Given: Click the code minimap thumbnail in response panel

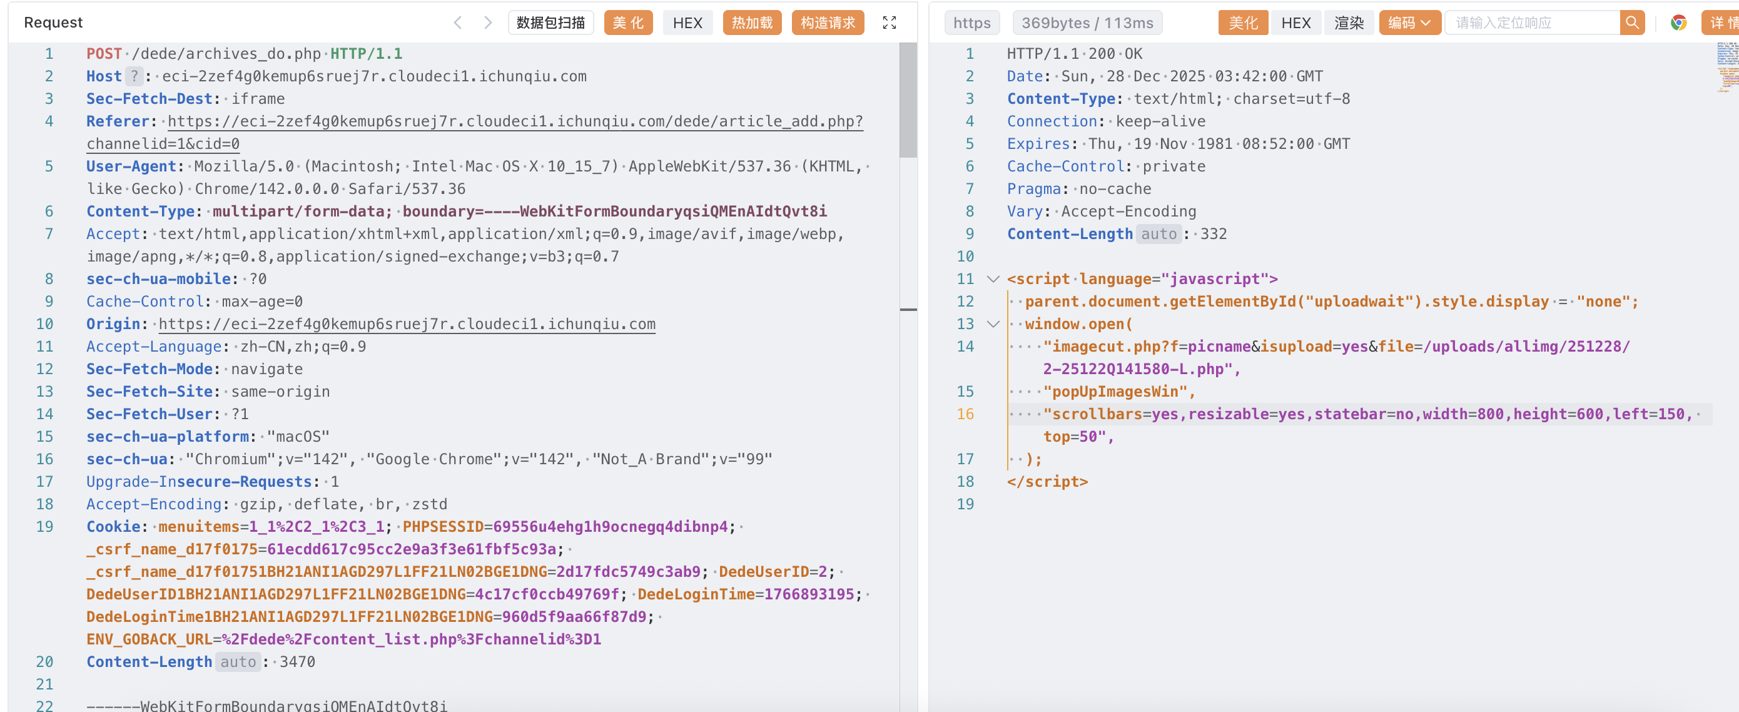Looking at the screenshot, I should click(1728, 68).
